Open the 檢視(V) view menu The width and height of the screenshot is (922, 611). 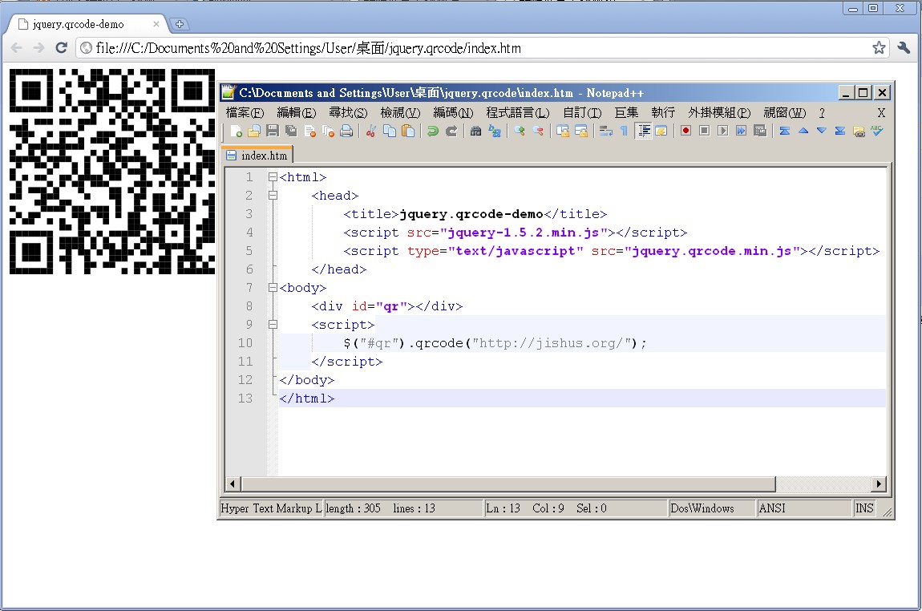pos(400,112)
